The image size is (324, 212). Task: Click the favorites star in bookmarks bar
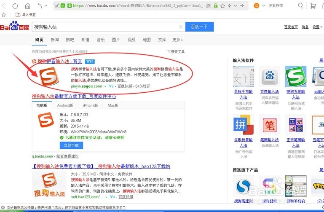(3, 15)
